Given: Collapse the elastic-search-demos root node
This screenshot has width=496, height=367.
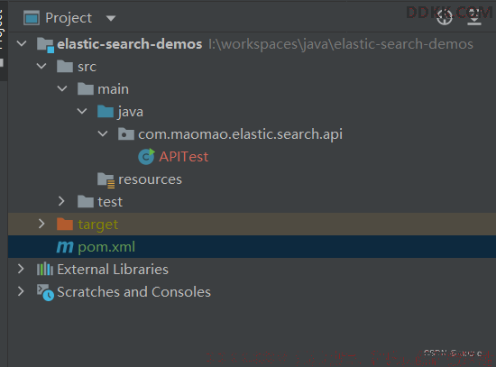Looking at the screenshot, I should point(22,43).
